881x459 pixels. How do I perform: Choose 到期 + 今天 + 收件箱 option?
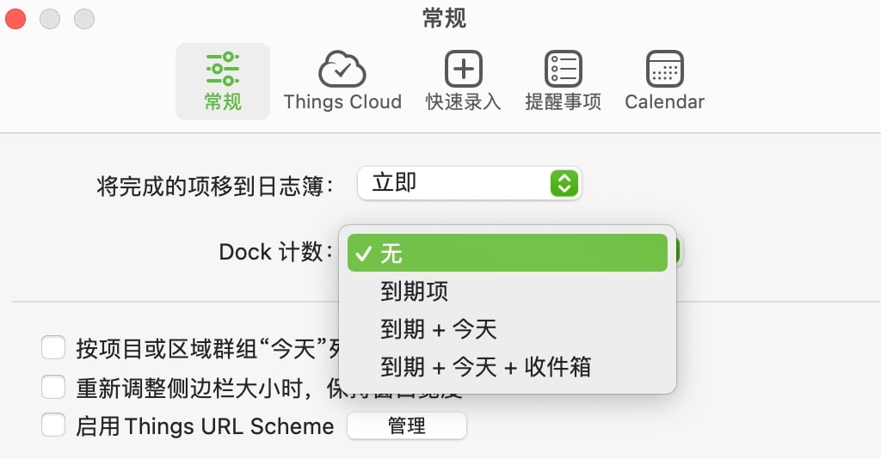(x=486, y=367)
